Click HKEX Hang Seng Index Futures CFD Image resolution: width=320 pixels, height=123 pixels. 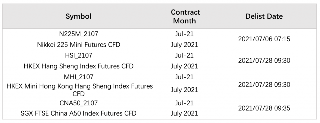point(78,66)
